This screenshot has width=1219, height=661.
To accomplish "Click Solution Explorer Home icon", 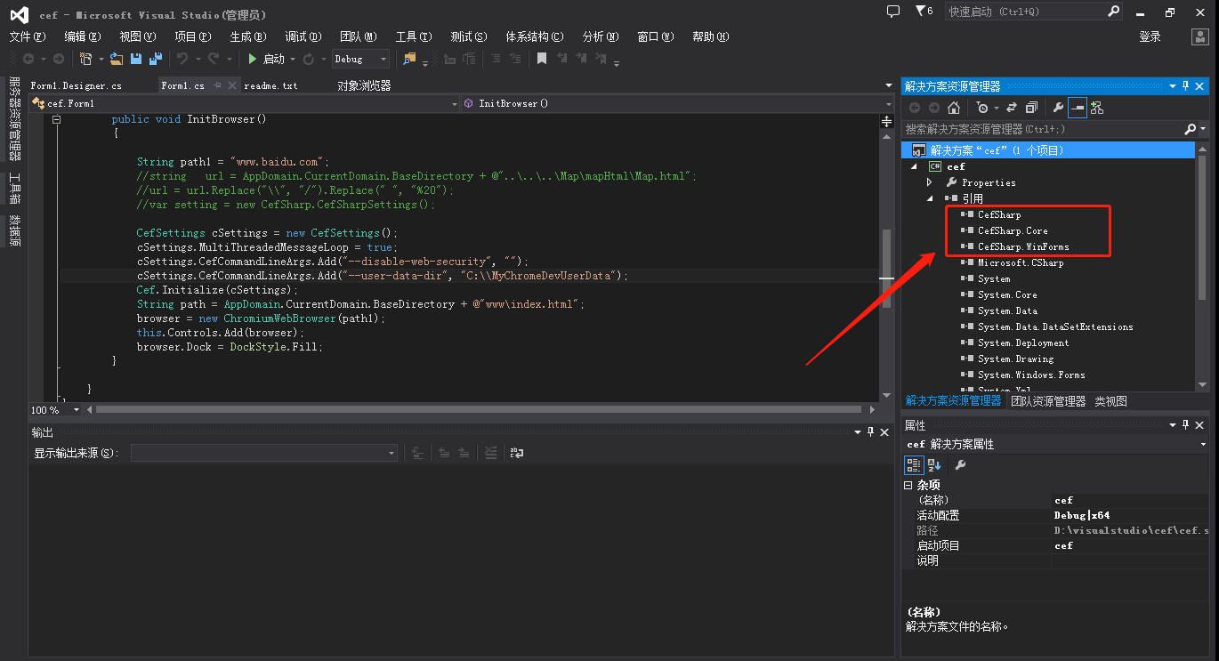I will (x=954, y=108).
